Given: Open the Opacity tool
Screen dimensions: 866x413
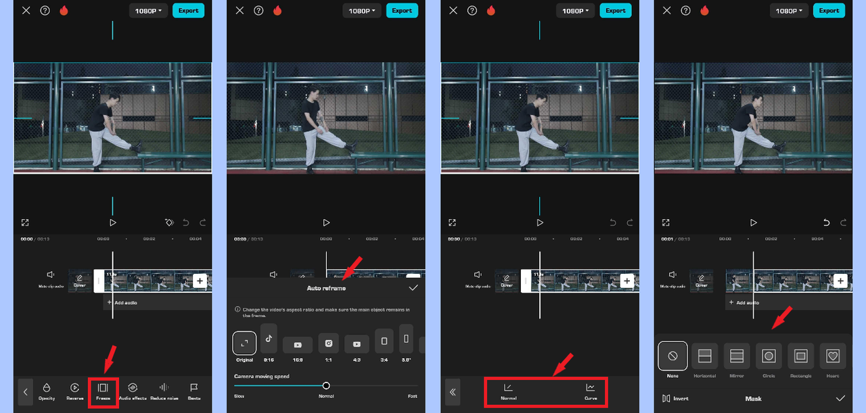Looking at the screenshot, I should [47, 391].
